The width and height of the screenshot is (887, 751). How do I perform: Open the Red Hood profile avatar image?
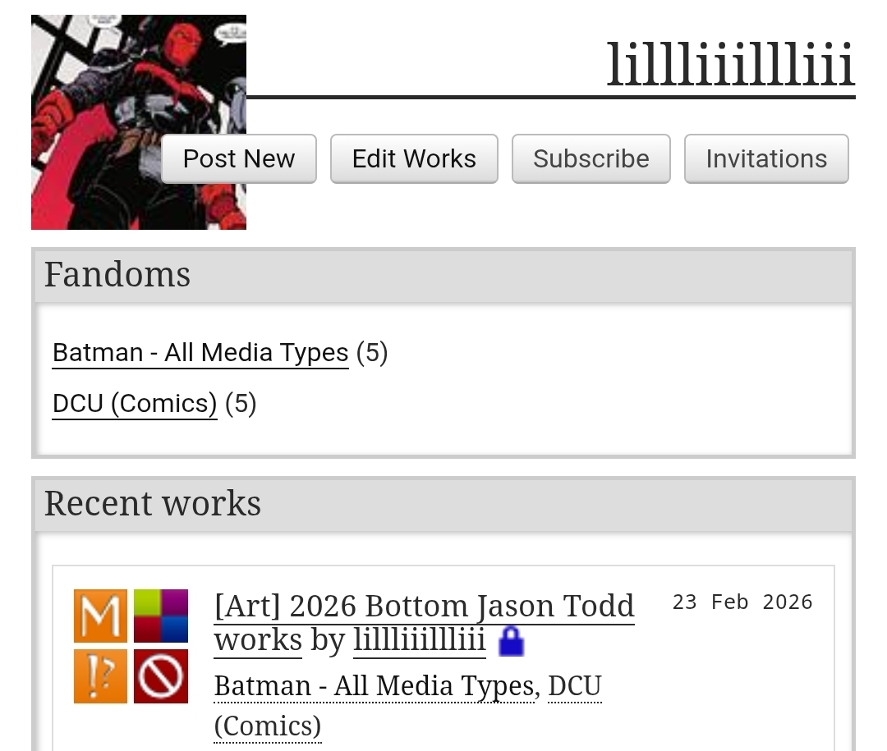(139, 122)
